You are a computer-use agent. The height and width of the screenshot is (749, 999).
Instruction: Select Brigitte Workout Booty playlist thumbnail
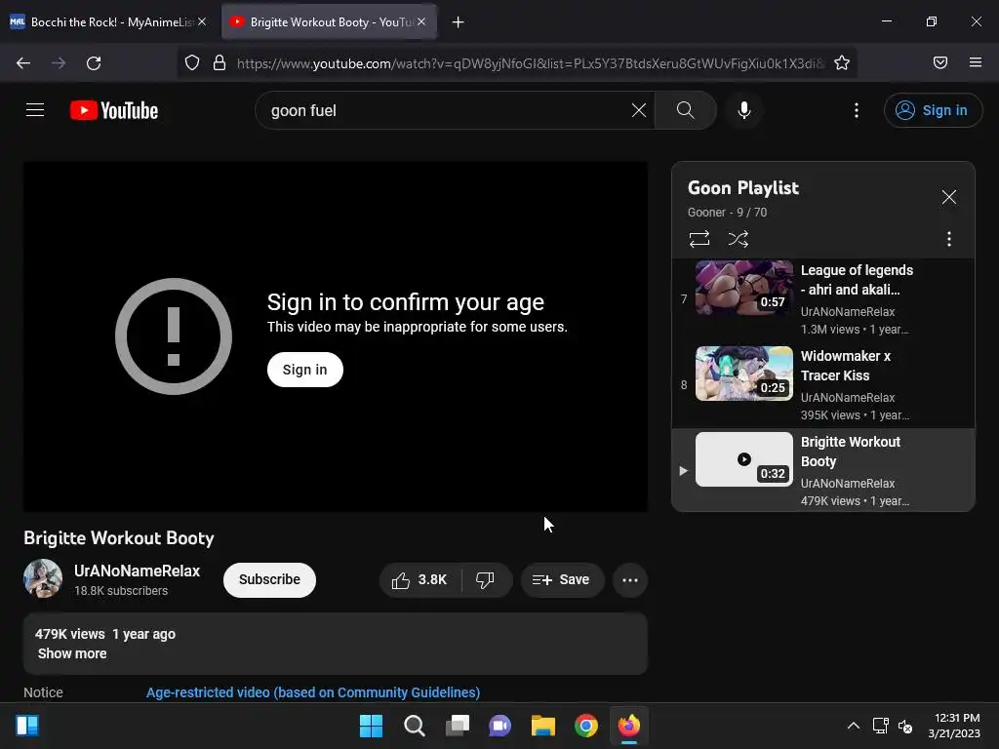click(744, 459)
